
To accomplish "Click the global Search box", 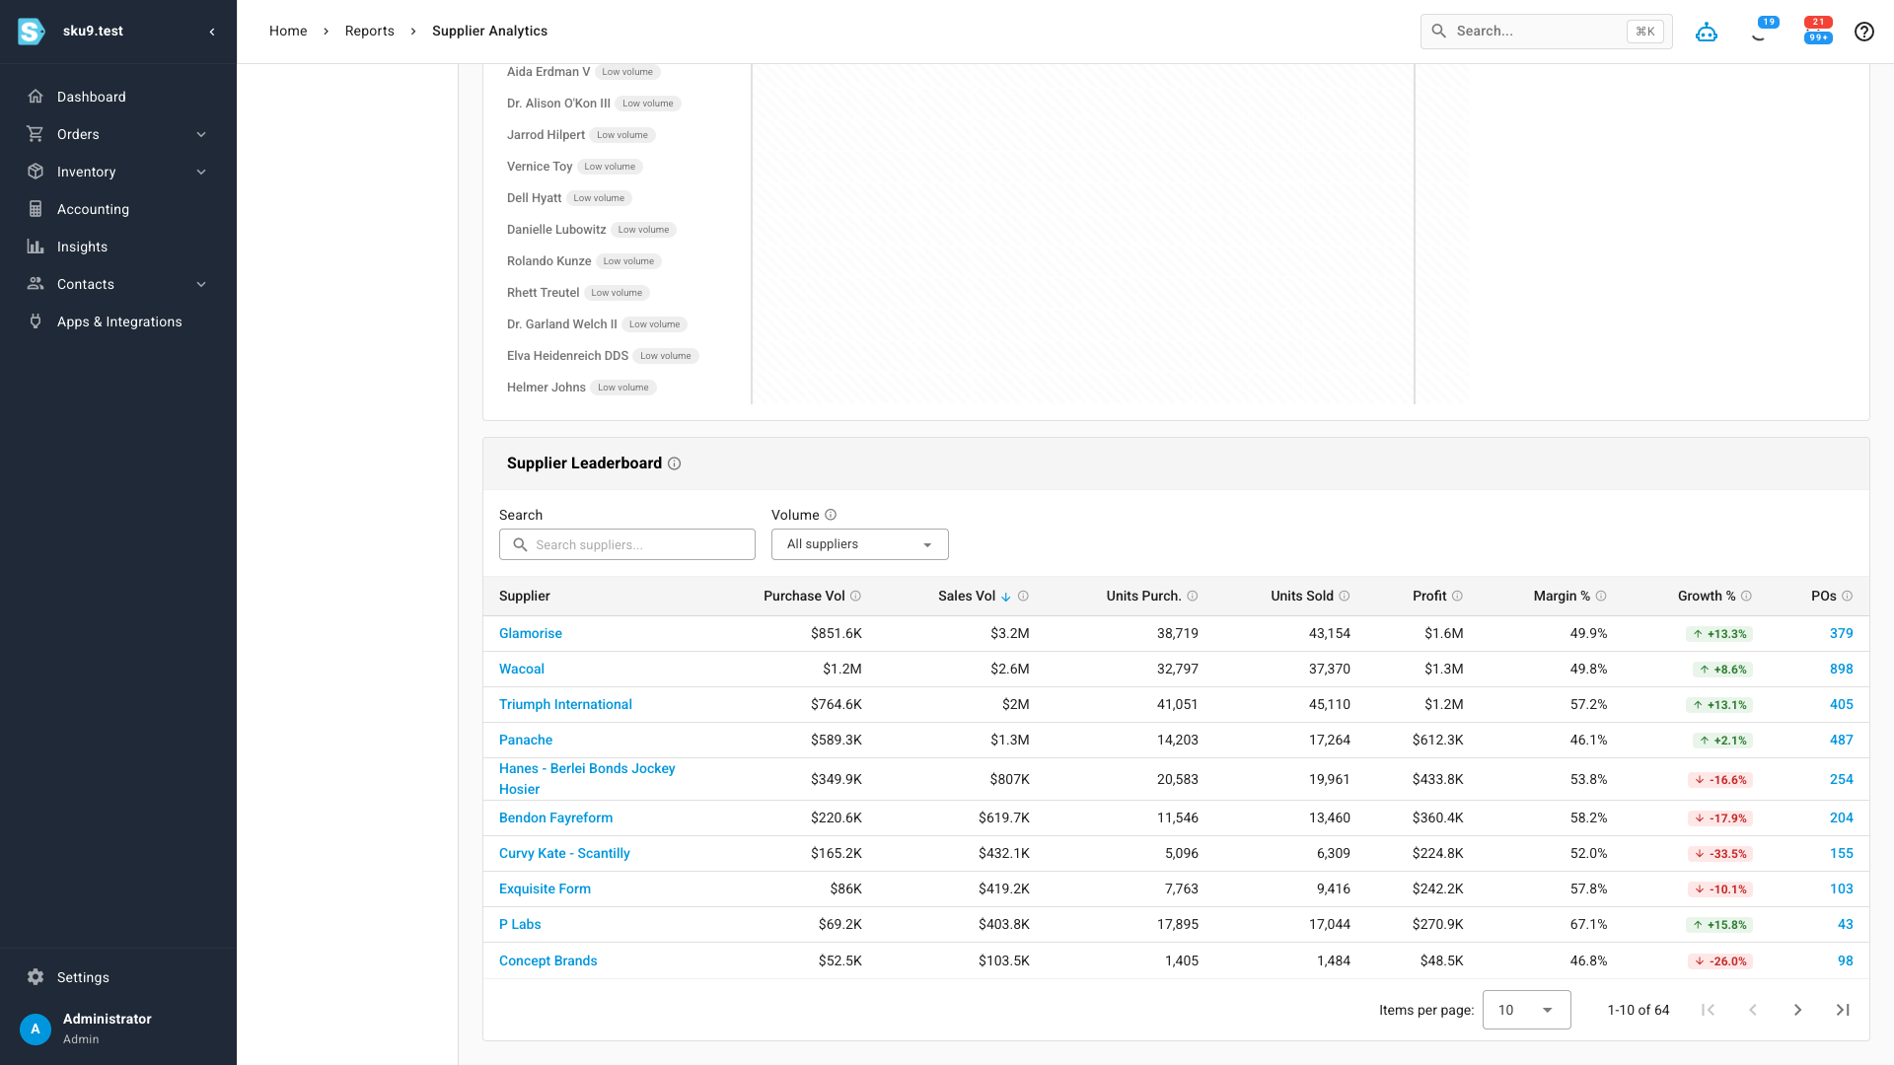I will tap(1547, 32).
